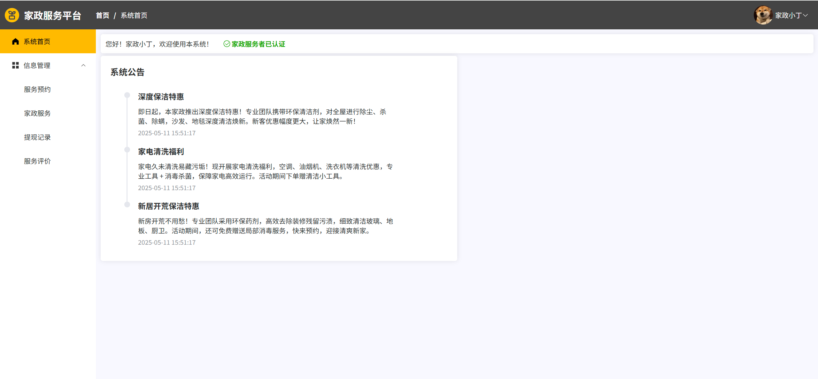Click the 家电清洗福利 timeline dot
The width and height of the screenshot is (818, 379).
click(127, 150)
